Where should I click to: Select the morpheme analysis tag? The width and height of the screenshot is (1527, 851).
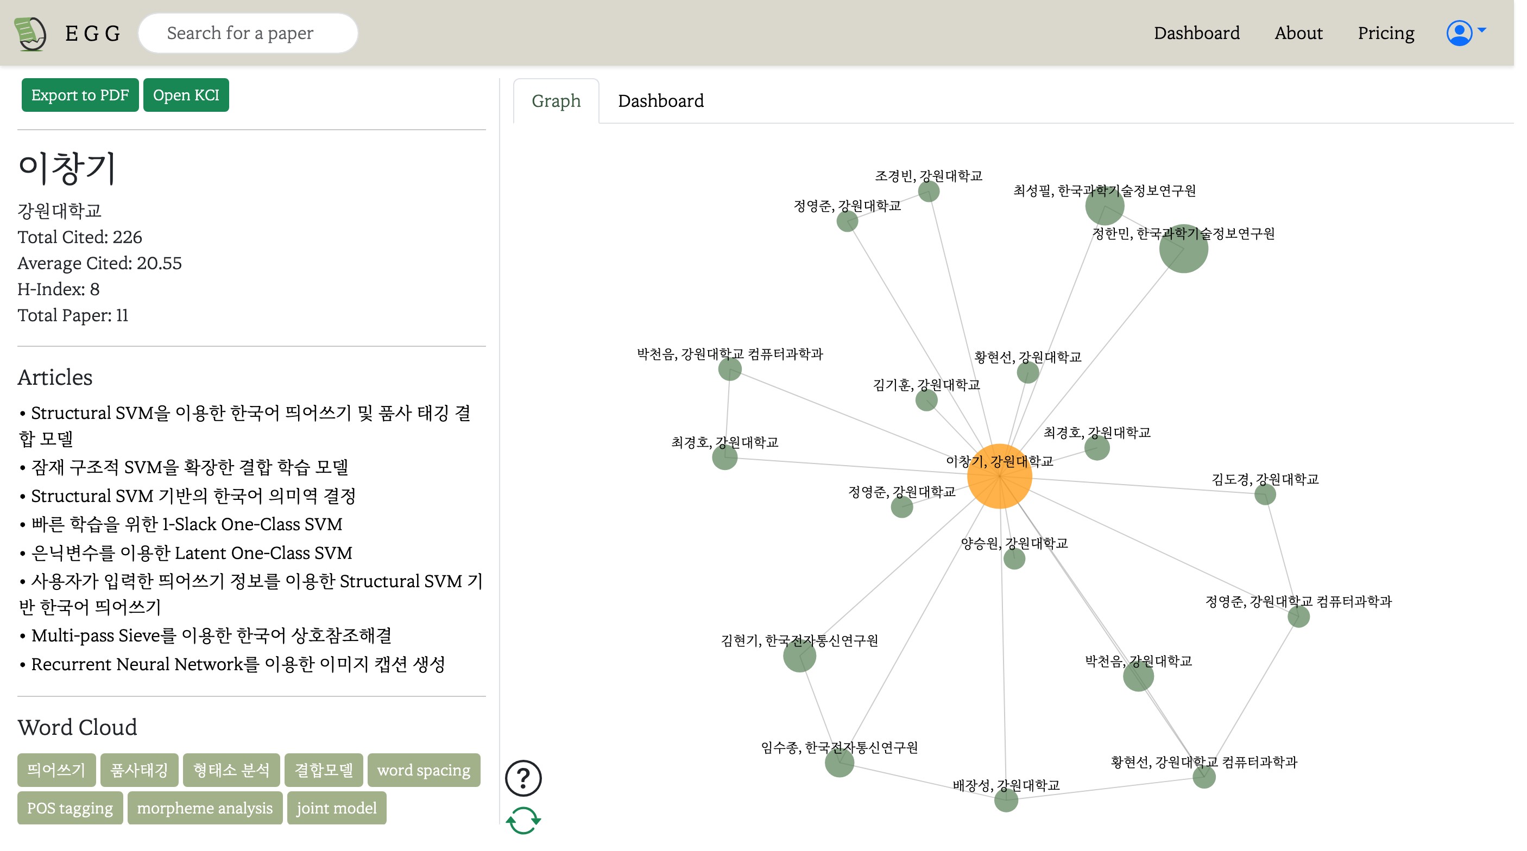click(x=205, y=808)
